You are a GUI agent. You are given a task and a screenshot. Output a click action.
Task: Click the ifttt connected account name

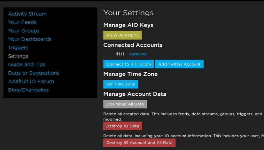point(120,54)
